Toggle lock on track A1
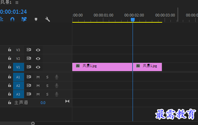 click(10, 77)
